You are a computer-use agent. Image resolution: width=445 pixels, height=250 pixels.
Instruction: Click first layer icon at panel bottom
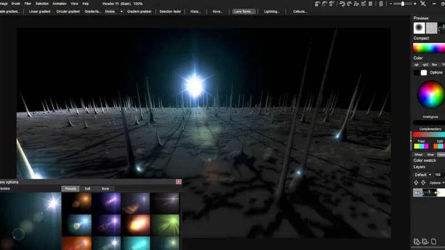(x=417, y=242)
